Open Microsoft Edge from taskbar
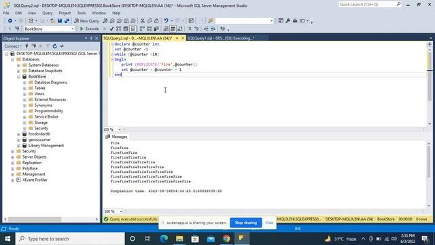Viewport: 435px width, 245px height. (164, 239)
